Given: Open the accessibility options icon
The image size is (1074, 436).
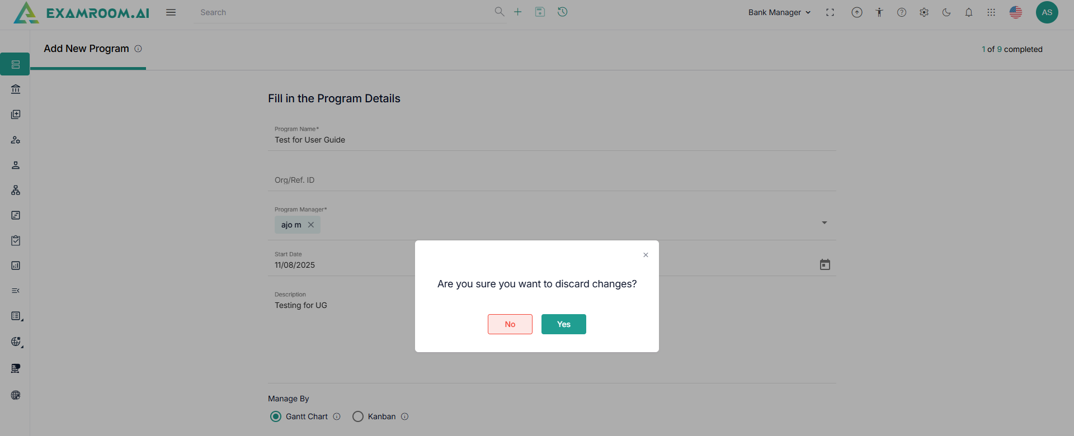Looking at the screenshot, I should pyautogui.click(x=879, y=12).
